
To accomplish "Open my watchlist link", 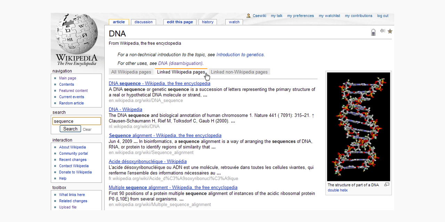I will pyautogui.click(x=329, y=16).
